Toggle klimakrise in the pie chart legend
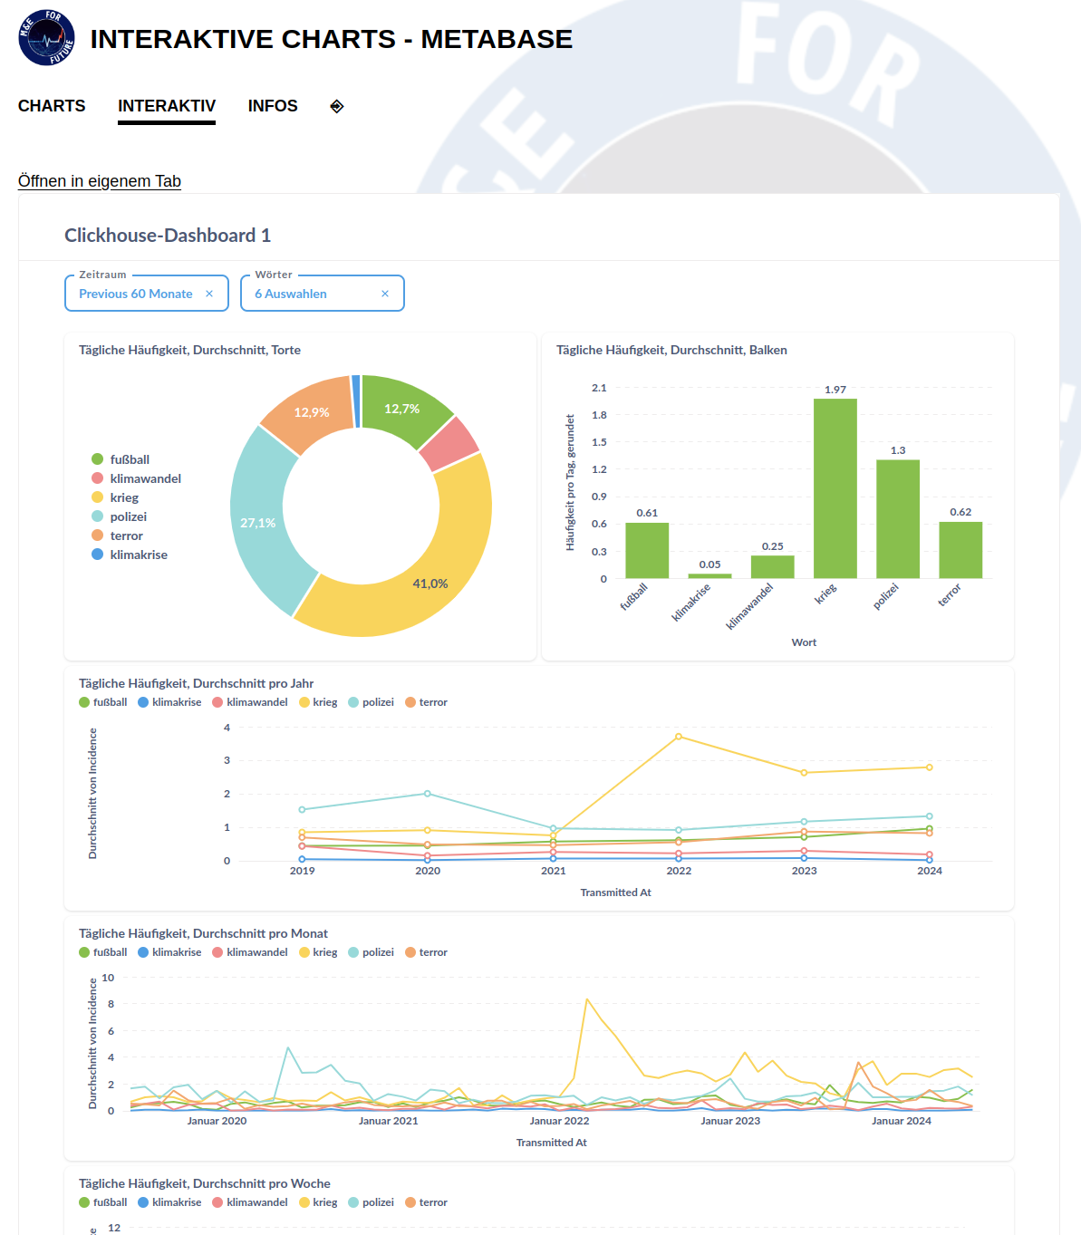1081x1235 pixels. pos(138,555)
